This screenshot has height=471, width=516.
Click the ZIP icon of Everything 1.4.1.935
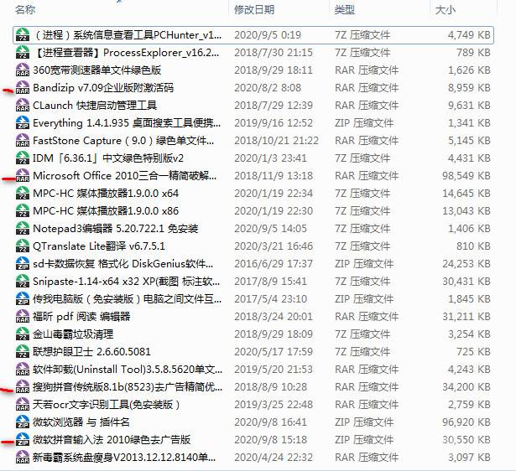(23, 123)
